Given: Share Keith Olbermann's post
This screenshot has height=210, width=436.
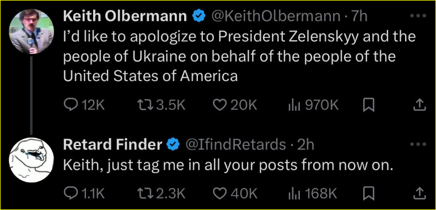Looking at the screenshot, I should point(420,106).
